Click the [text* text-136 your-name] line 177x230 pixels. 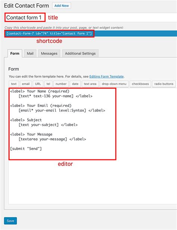click(x=56, y=96)
